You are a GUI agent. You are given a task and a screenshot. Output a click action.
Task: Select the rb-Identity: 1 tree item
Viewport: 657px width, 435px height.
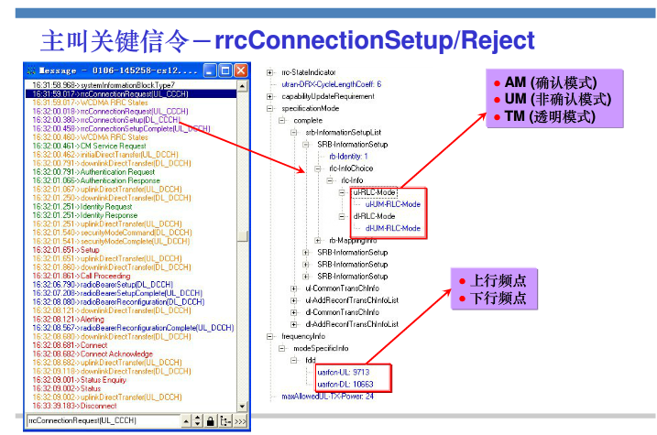pyautogui.click(x=348, y=157)
